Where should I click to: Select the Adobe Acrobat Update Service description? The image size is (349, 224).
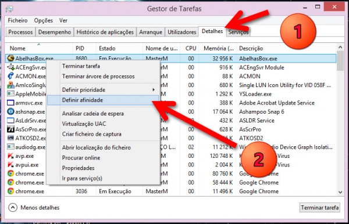(277, 103)
